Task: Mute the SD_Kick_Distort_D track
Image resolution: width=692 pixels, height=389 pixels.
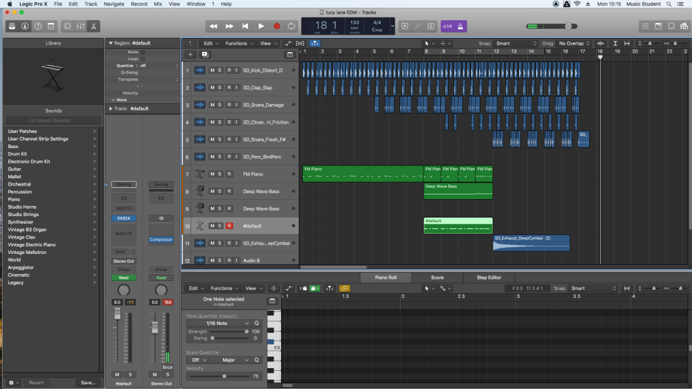Action: pyautogui.click(x=212, y=70)
